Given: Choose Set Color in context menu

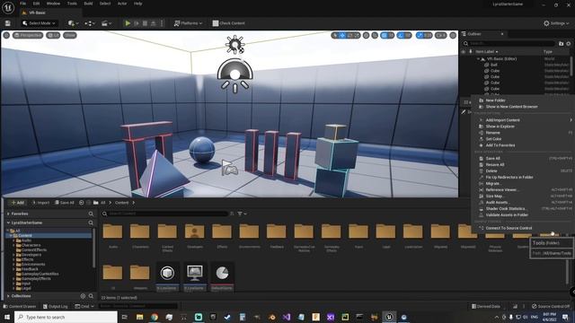Looking at the screenshot, I should click(x=493, y=139).
